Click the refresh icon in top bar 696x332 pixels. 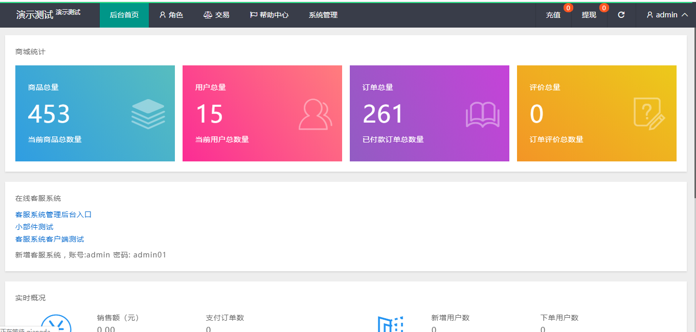[621, 15]
